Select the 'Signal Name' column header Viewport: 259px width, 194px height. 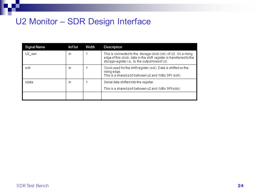[44, 47]
